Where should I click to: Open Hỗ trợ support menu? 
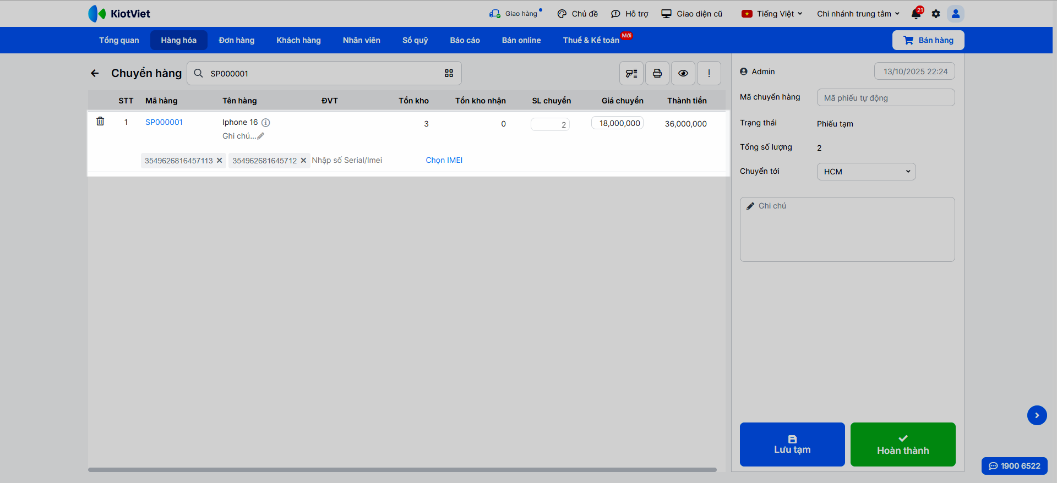coord(630,14)
